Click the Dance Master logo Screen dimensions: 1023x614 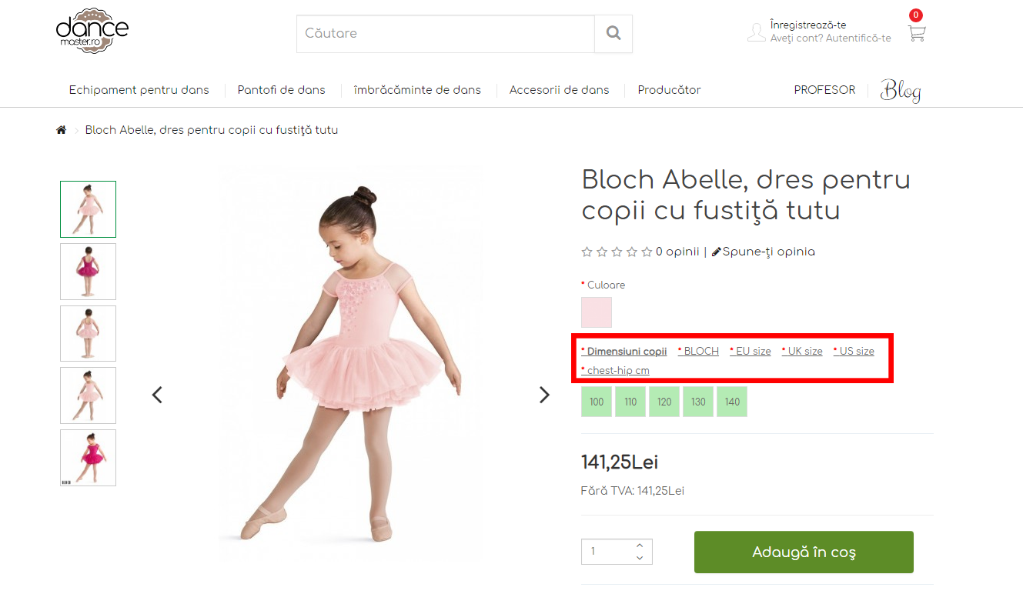[92, 31]
